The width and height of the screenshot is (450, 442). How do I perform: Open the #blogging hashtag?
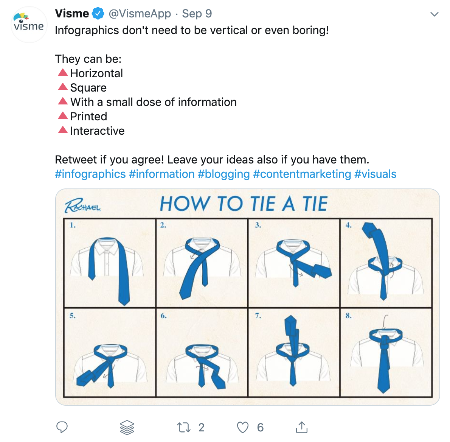[224, 174]
